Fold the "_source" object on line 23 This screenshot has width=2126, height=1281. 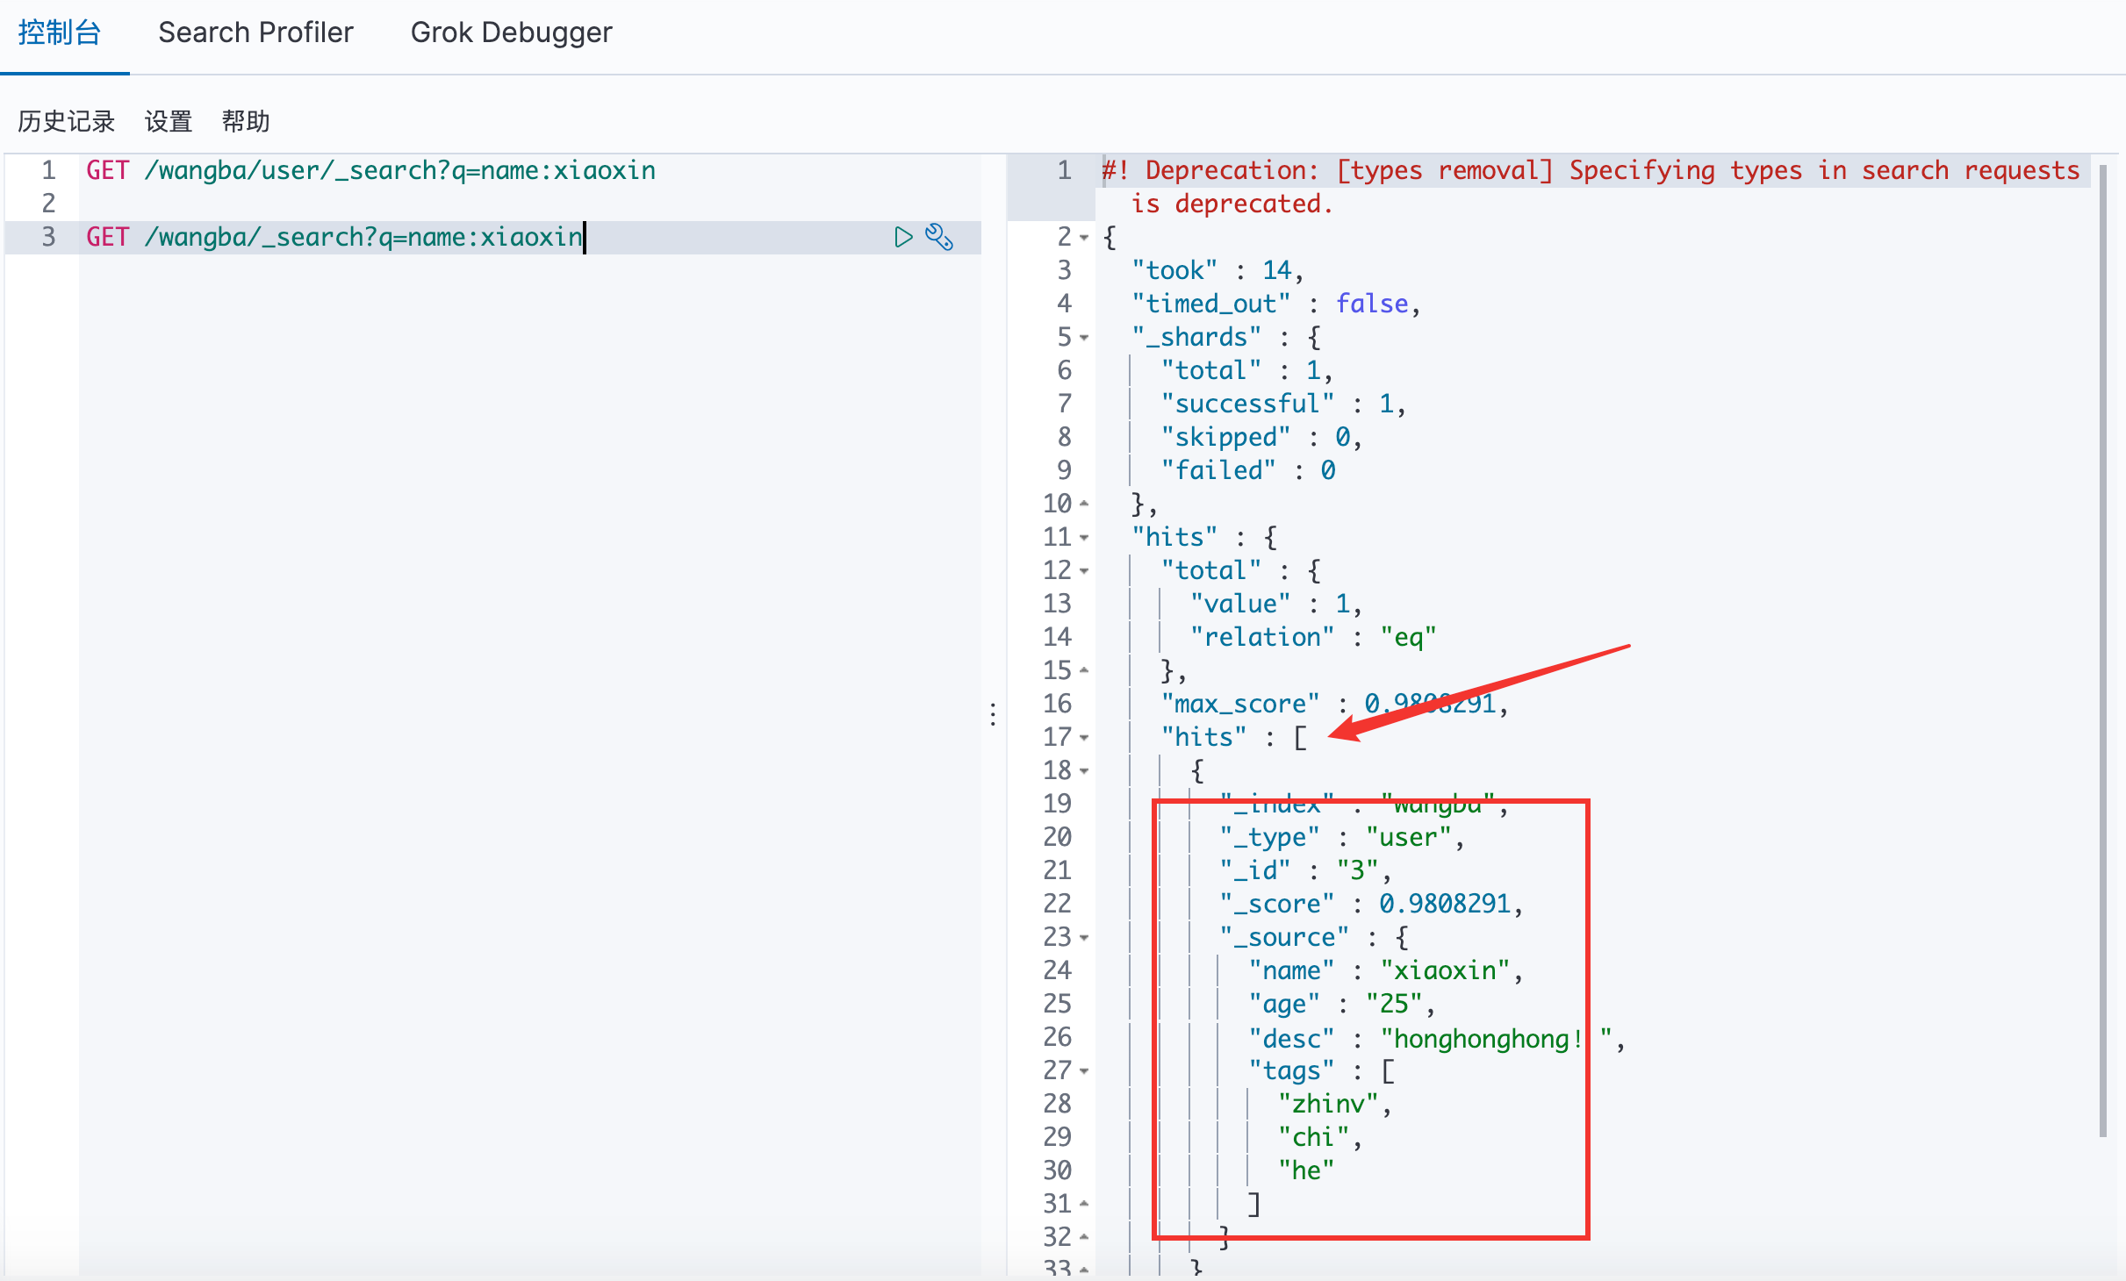[x=1085, y=938]
